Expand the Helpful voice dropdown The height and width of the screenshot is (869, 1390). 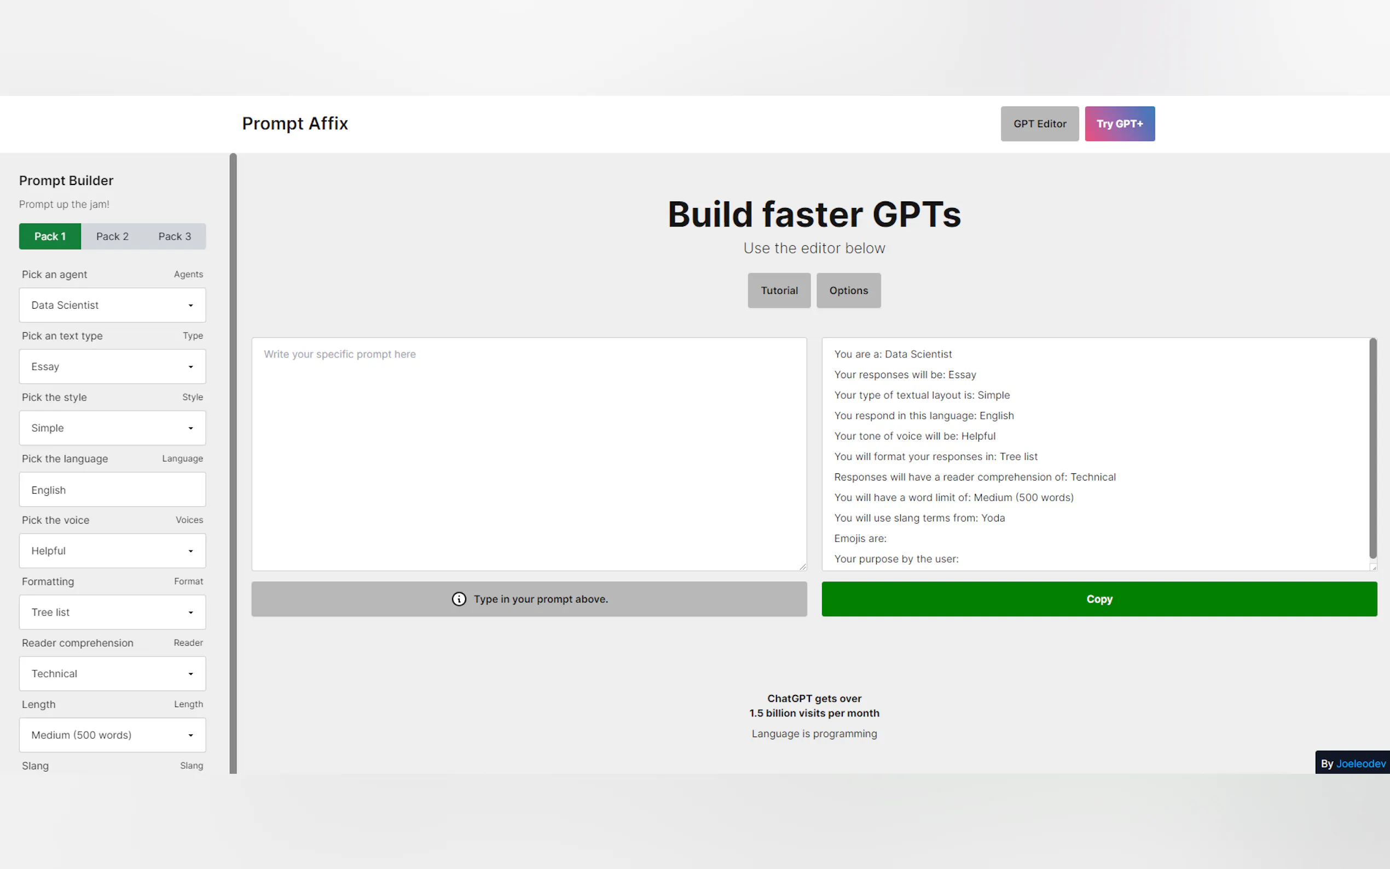112,551
